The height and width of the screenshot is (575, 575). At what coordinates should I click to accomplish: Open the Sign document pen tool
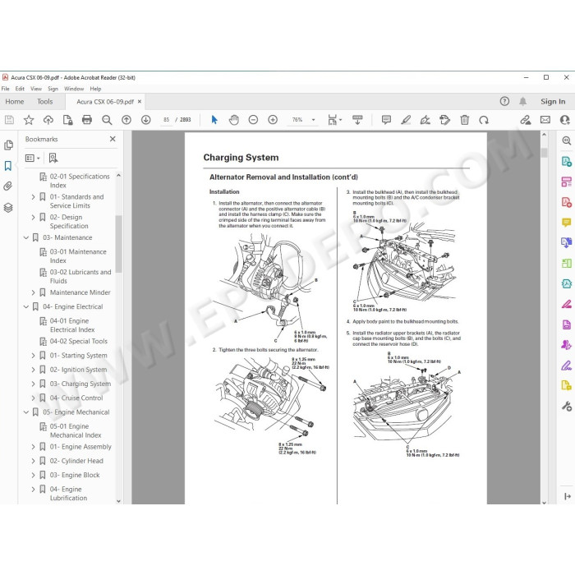point(425,120)
